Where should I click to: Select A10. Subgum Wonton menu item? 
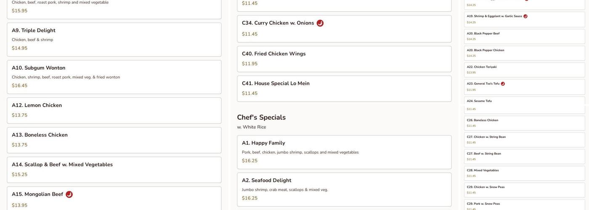114,77
